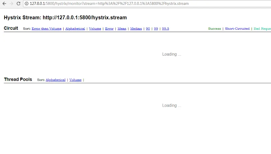Click the browser back arrow
Viewport: 271px width, 154px height.
[4, 4]
